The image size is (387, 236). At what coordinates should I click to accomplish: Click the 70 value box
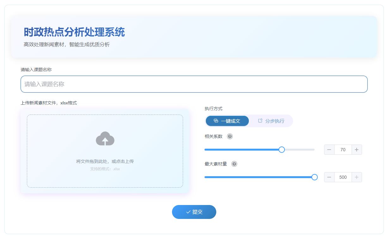click(343, 149)
